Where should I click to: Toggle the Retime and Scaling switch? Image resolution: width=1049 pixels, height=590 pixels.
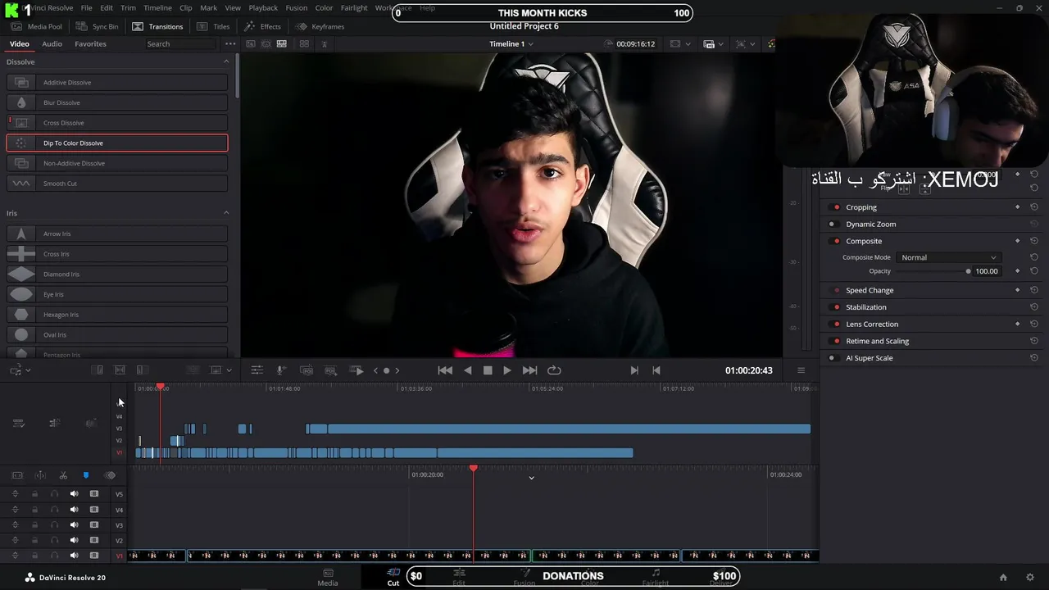coord(835,341)
